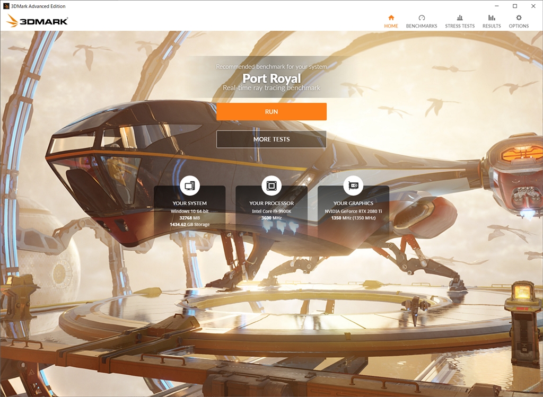Click the Your System monitor icon

(x=189, y=186)
